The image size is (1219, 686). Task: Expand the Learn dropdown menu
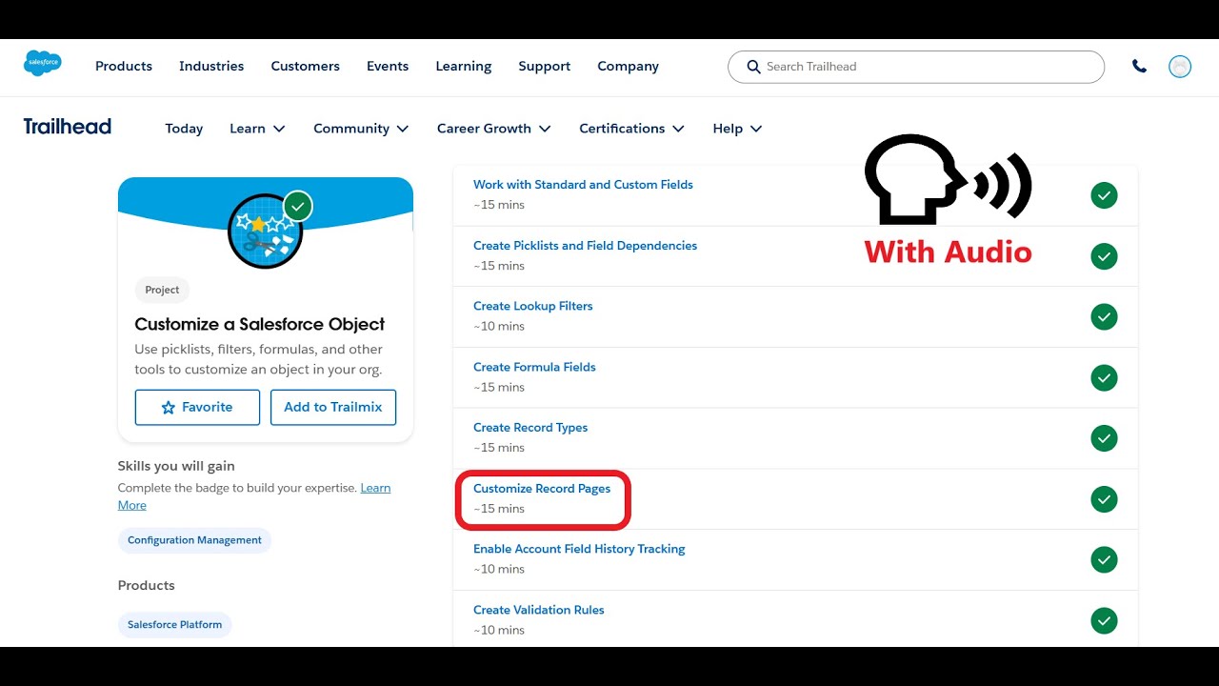(x=257, y=129)
